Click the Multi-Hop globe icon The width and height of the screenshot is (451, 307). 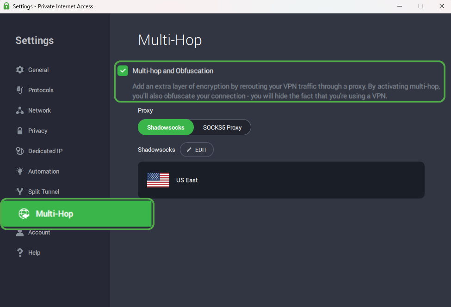pos(24,214)
